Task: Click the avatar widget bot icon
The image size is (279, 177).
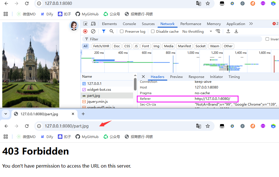Action: 74,26
